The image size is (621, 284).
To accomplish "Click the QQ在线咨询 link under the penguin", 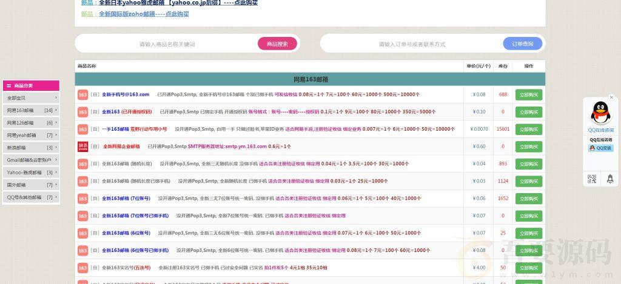I will pos(600,130).
